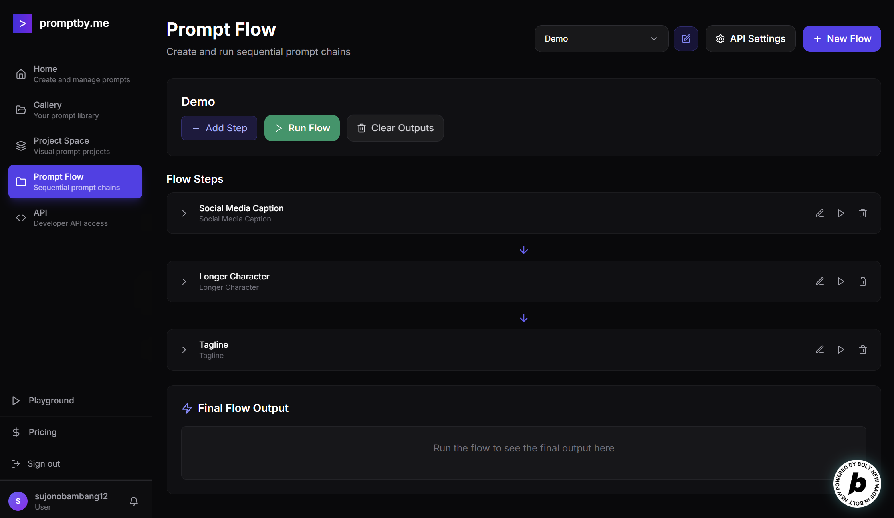Screen dimensions: 894x518
Task: Click the Run Flow button
Action: click(302, 128)
